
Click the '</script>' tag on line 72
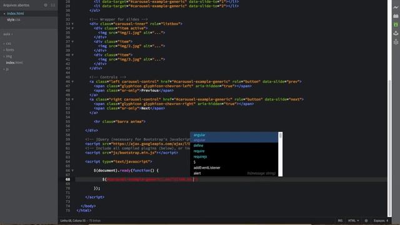pyautogui.click(x=94, y=197)
